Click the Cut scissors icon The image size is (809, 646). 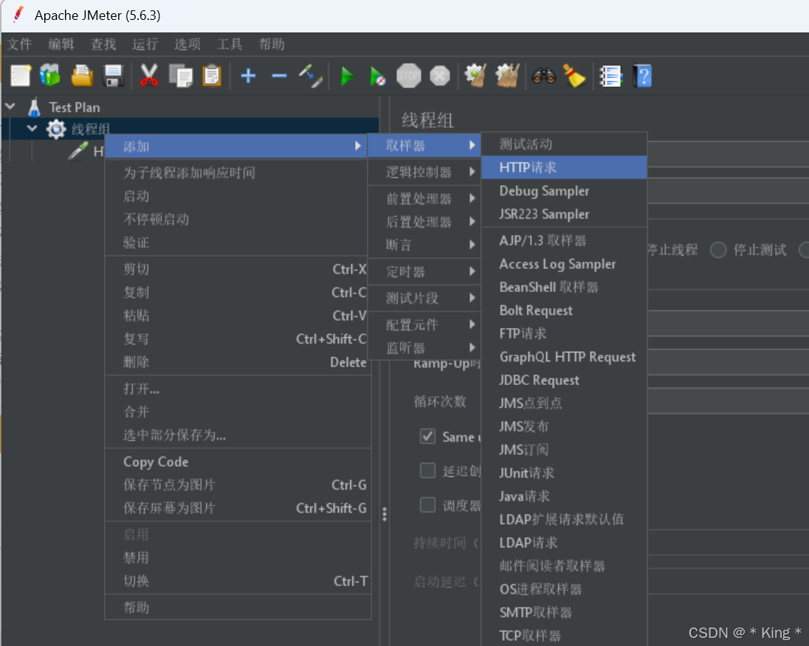tap(149, 76)
